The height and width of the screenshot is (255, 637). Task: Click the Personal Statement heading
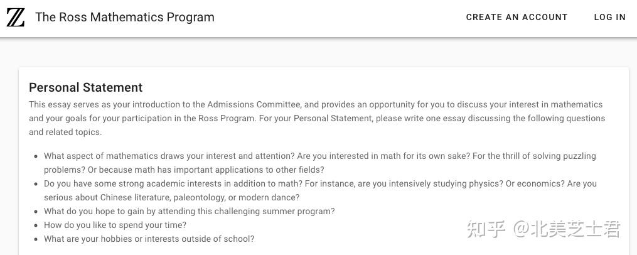pos(86,87)
